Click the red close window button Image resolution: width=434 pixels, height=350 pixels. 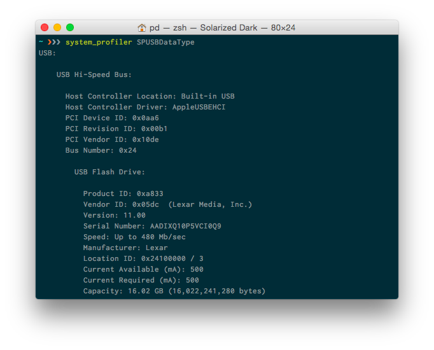[45, 27]
